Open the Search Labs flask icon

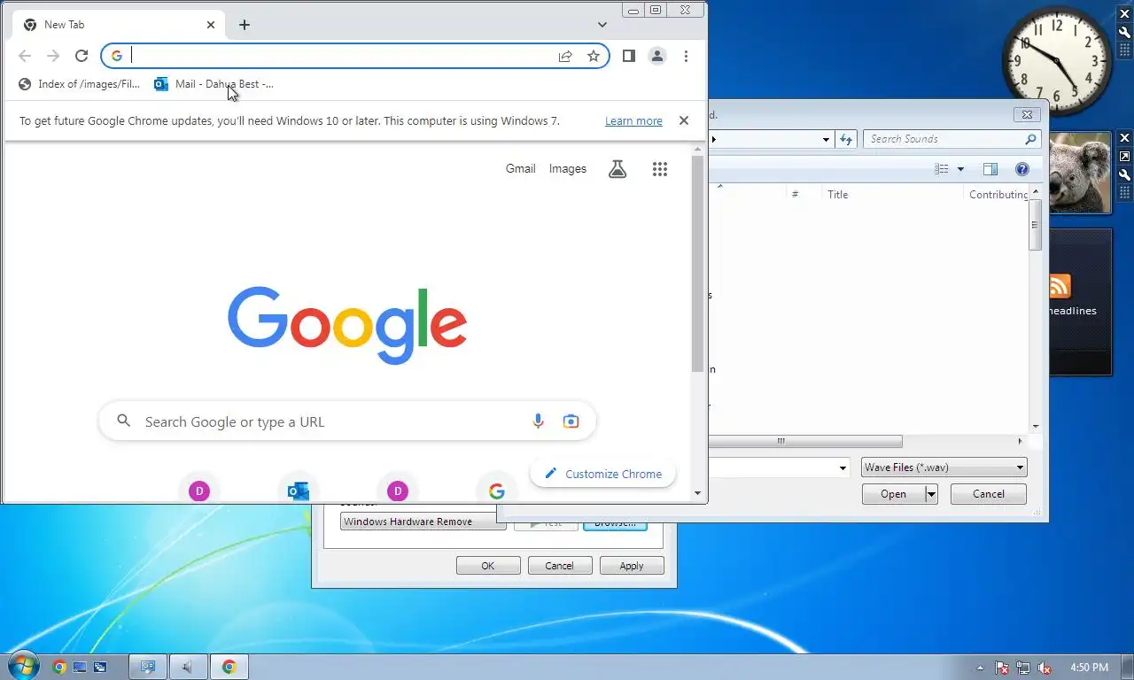click(x=617, y=168)
